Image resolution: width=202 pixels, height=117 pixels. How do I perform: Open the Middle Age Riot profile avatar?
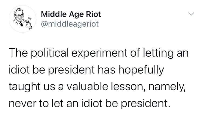(22, 19)
